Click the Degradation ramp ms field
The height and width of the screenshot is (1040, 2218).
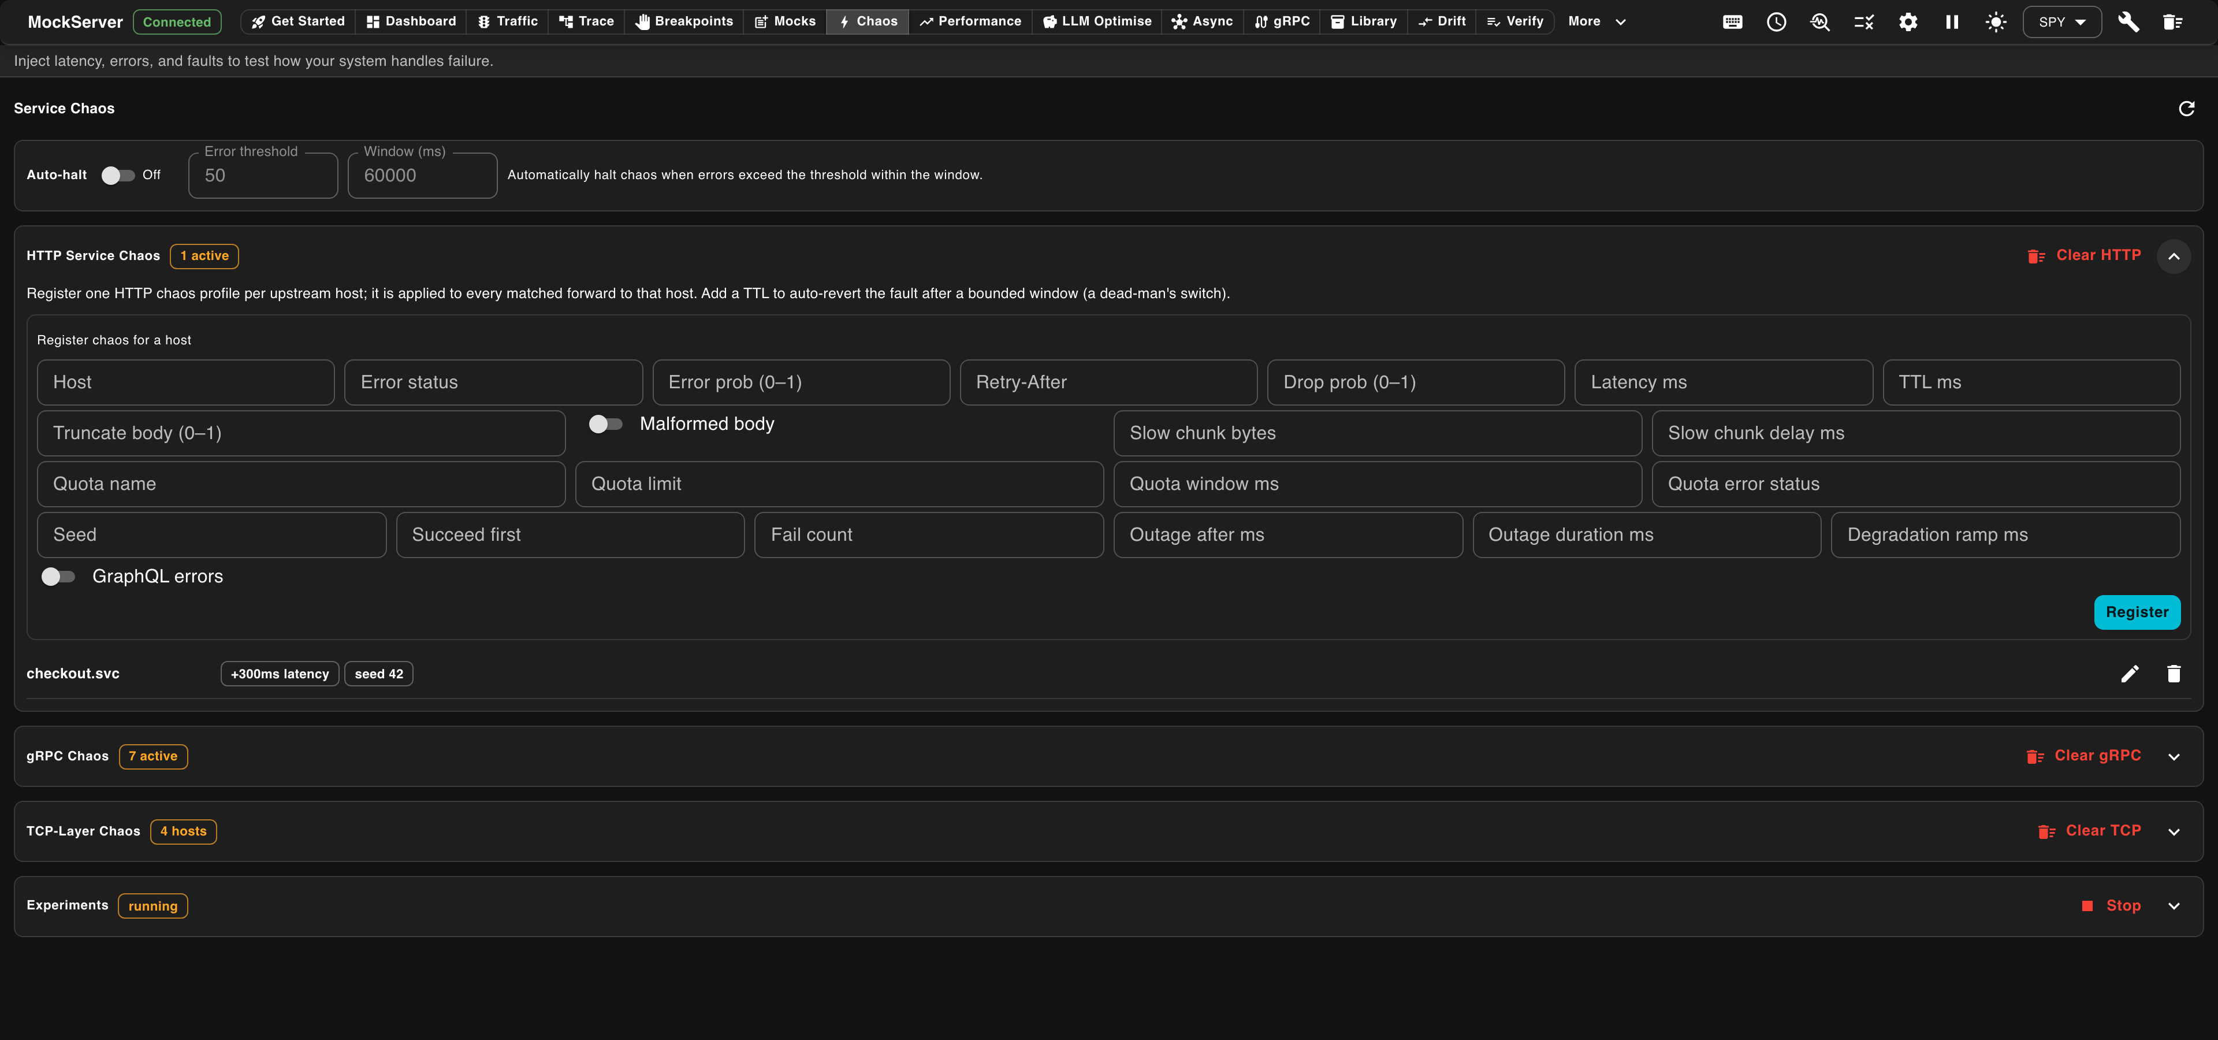click(2005, 534)
